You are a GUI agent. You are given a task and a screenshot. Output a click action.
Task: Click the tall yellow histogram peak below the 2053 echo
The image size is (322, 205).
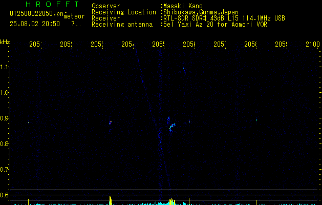click(111, 200)
